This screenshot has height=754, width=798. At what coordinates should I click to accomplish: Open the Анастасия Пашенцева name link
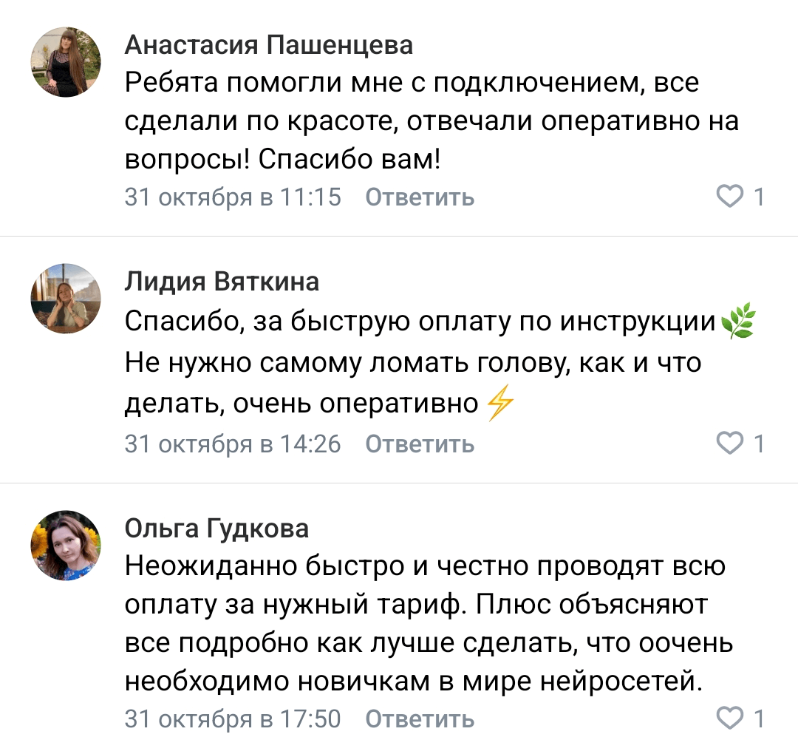pyautogui.click(x=269, y=45)
